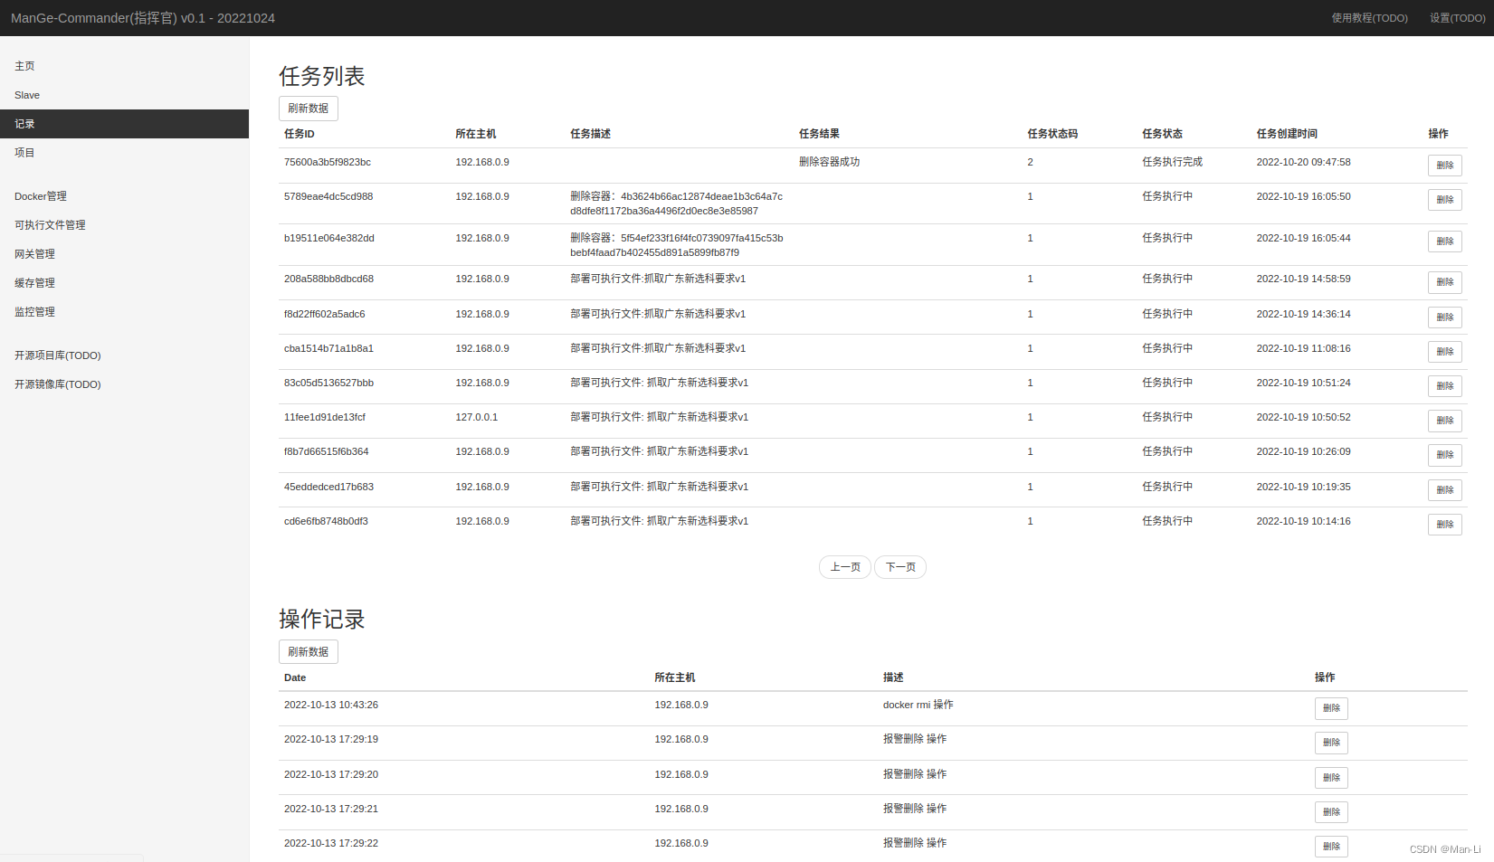Delete task cd6e6fb8748b0df3
1494x862 pixels.
click(1444, 525)
